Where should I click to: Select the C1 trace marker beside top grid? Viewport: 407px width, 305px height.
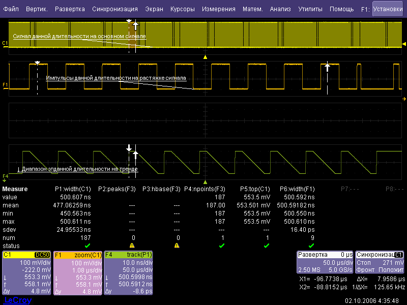pos(5,44)
